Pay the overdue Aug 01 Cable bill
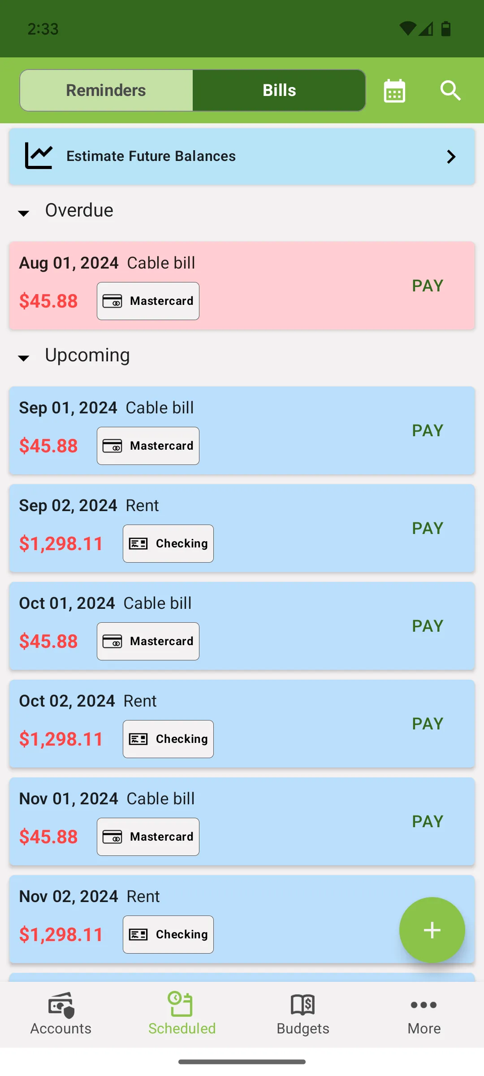484x1076 pixels. click(428, 286)
